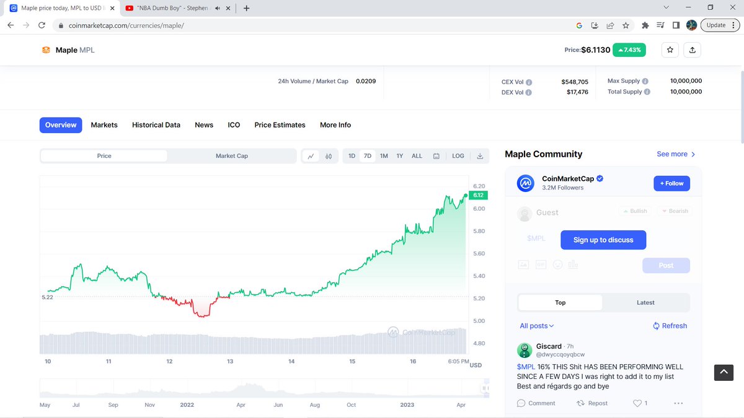This screenshot has height=418, width=744.
Task: Open info tooltip for Total Supply
Action: [647, 92]
